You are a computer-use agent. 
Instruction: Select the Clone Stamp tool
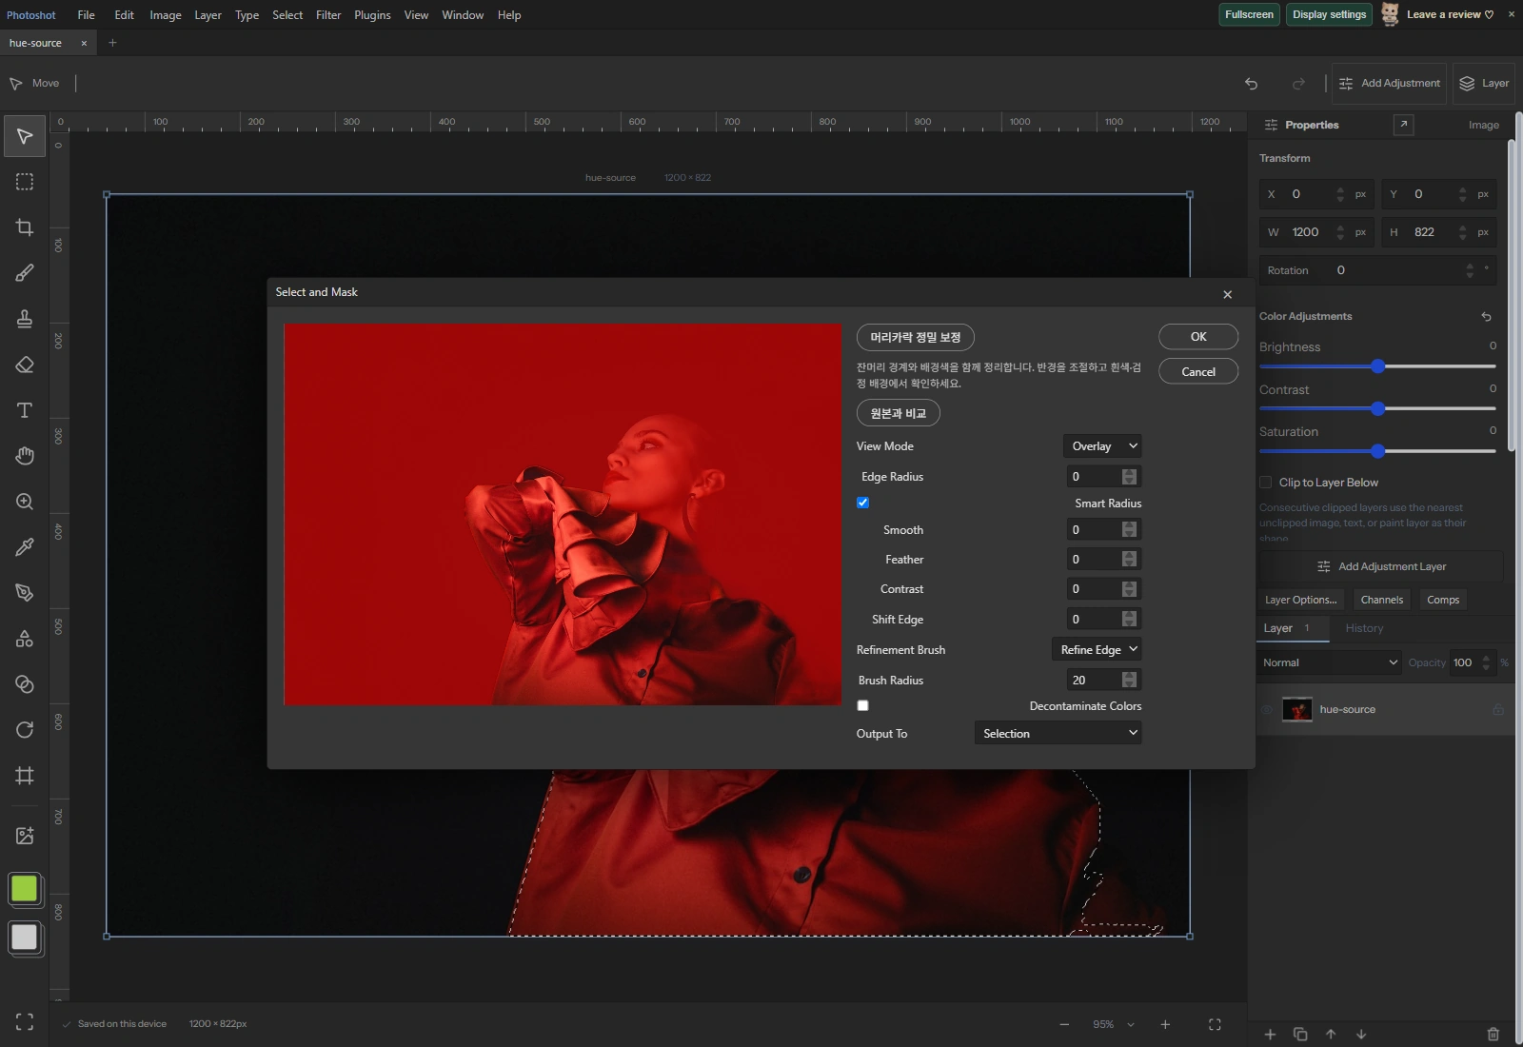pyautogui.click(x=25, y=319)
